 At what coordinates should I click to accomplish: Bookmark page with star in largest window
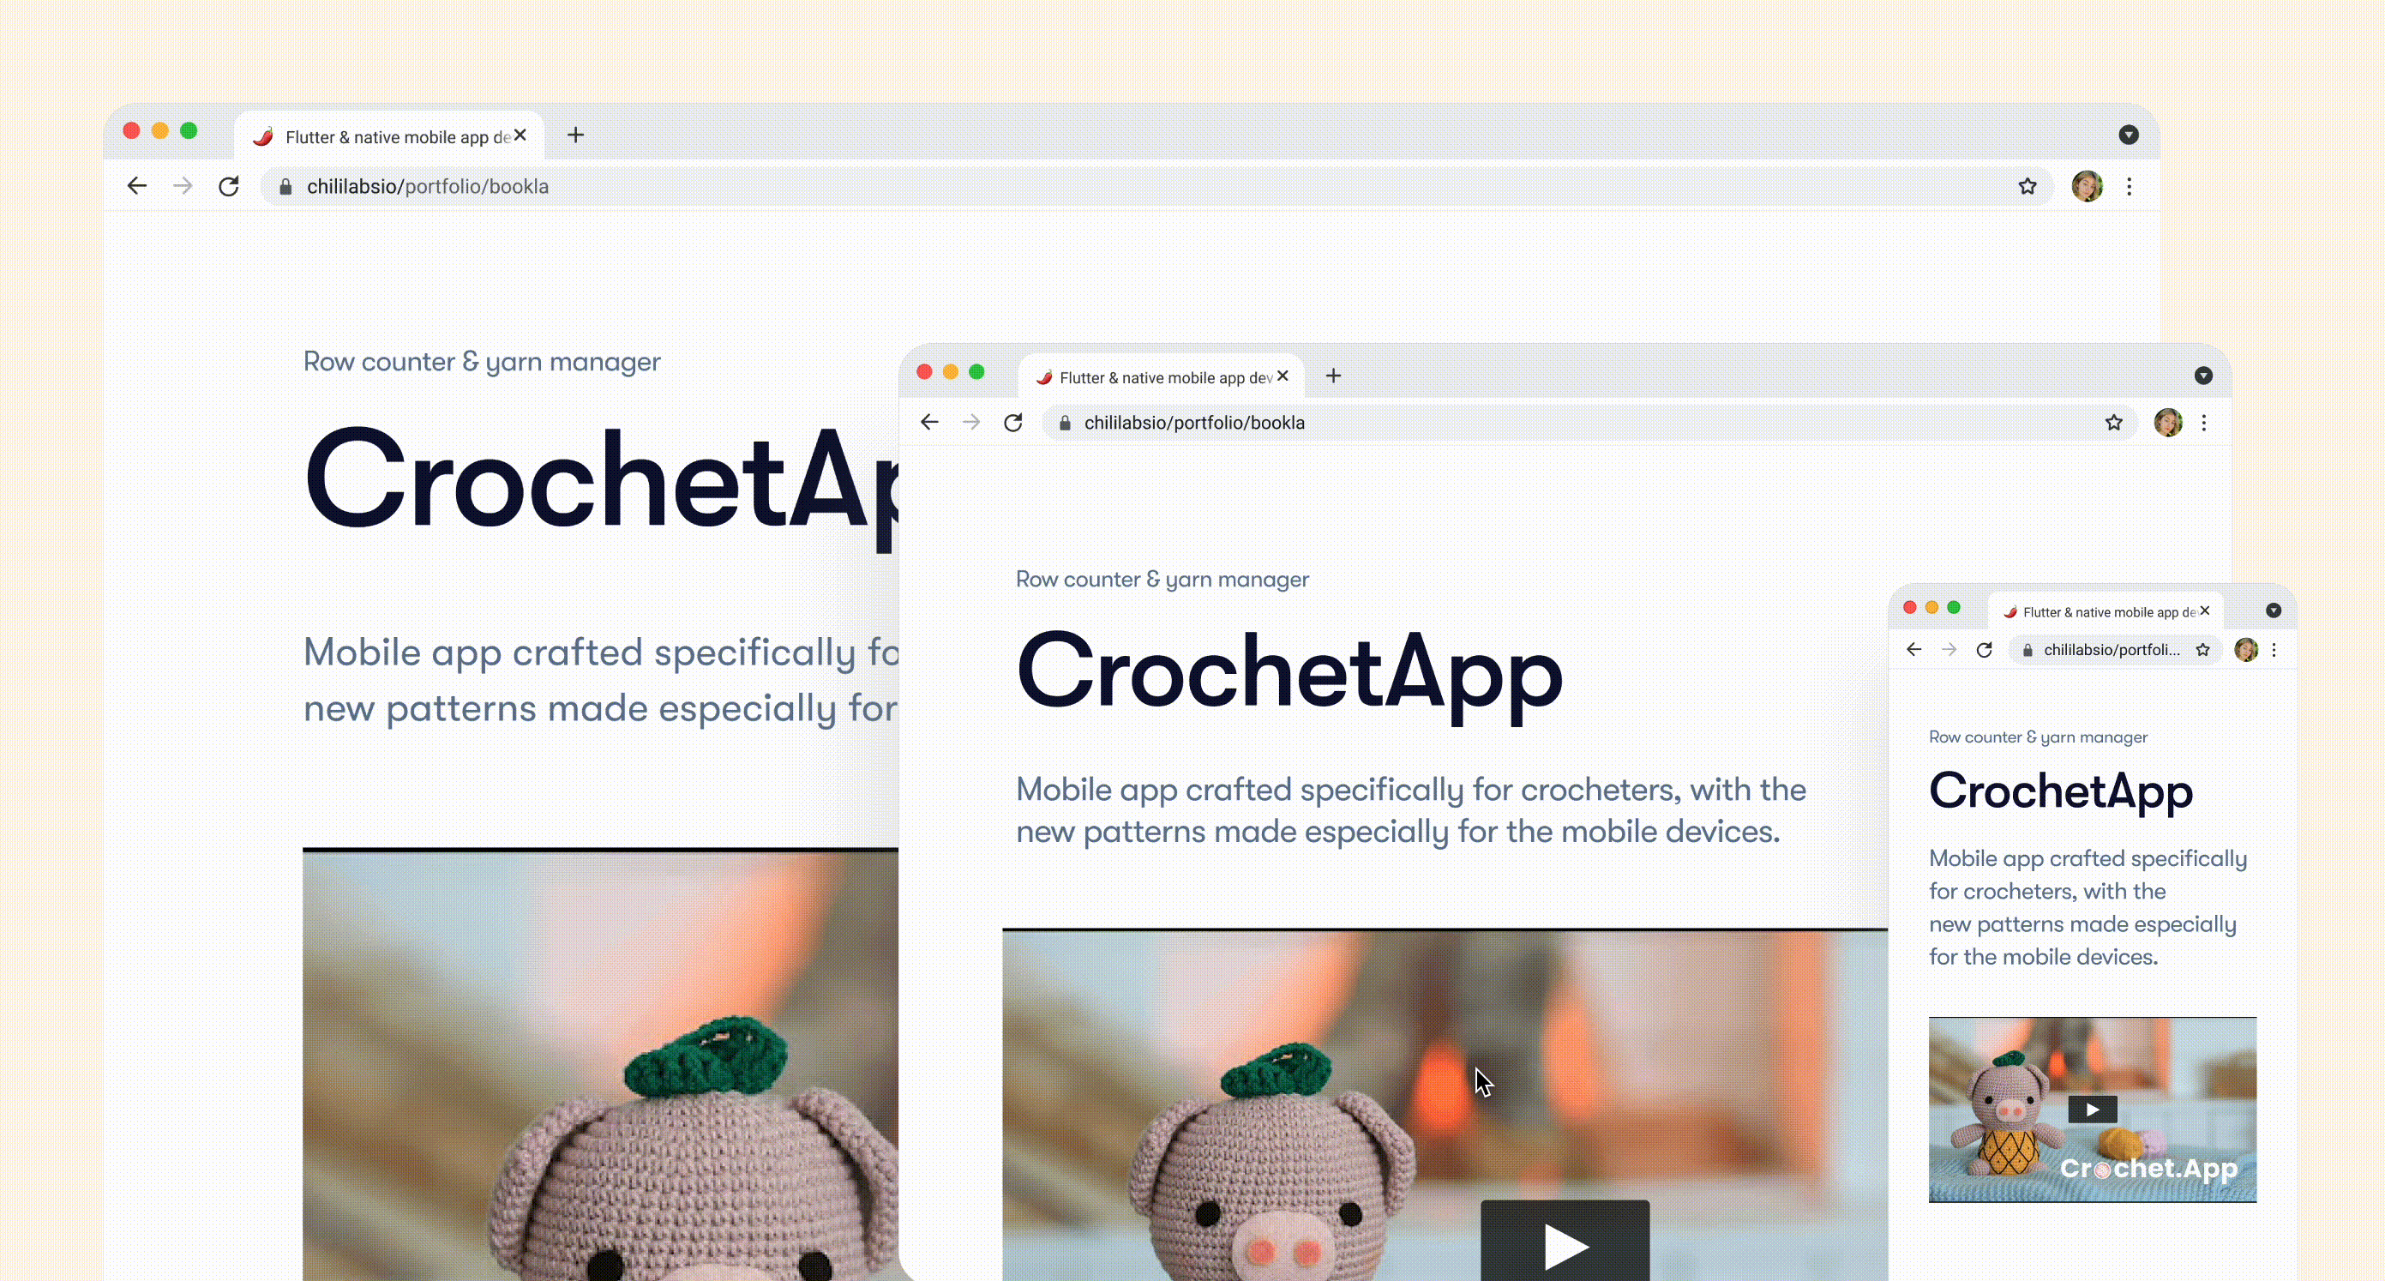click(2028, 186)
